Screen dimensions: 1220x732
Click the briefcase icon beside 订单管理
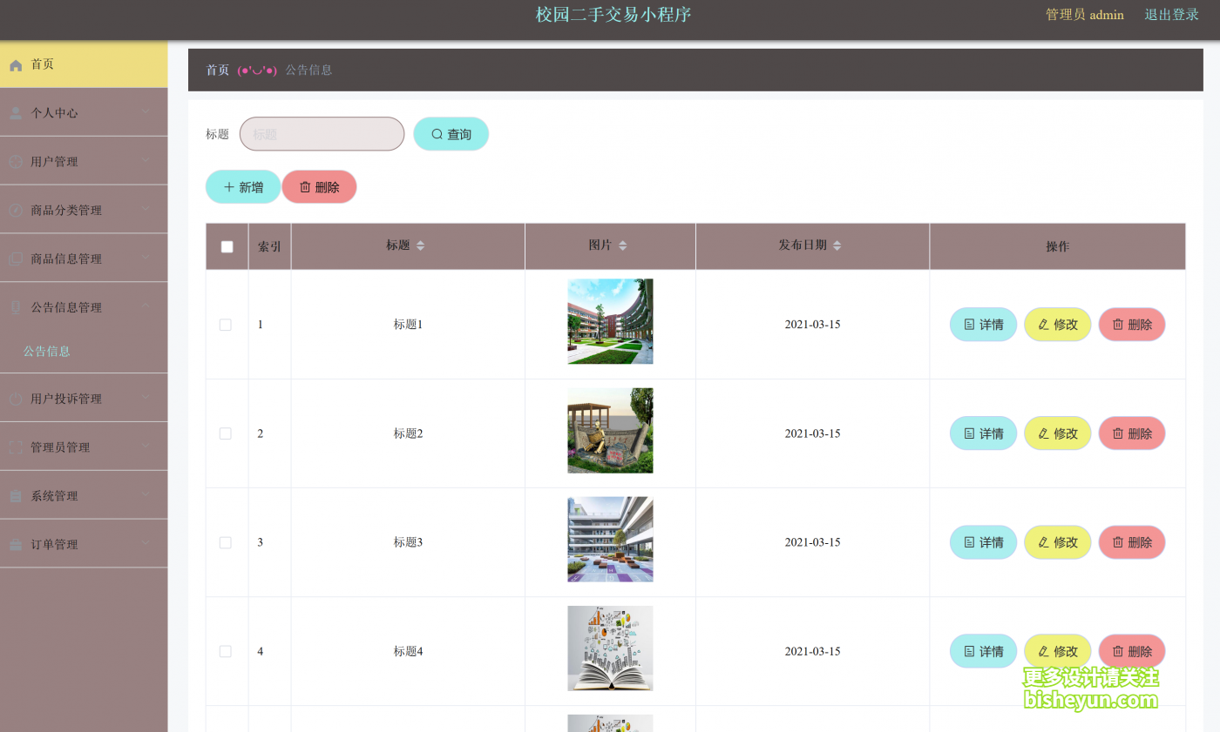pyautogui.click(x=16, y=545)
